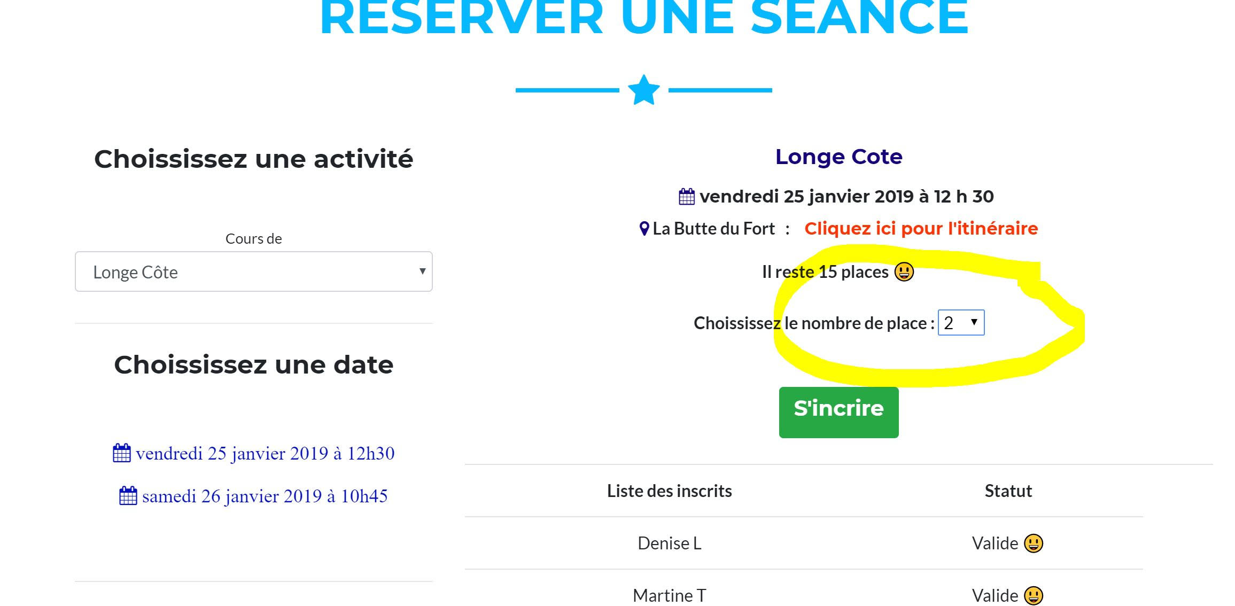
Task: Click the arrow of the Longe Côte select box
Action: (x=422, y=271)
